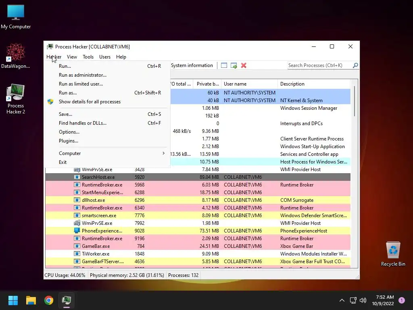Click the find window toolbar icon

[x=224, y=65]
